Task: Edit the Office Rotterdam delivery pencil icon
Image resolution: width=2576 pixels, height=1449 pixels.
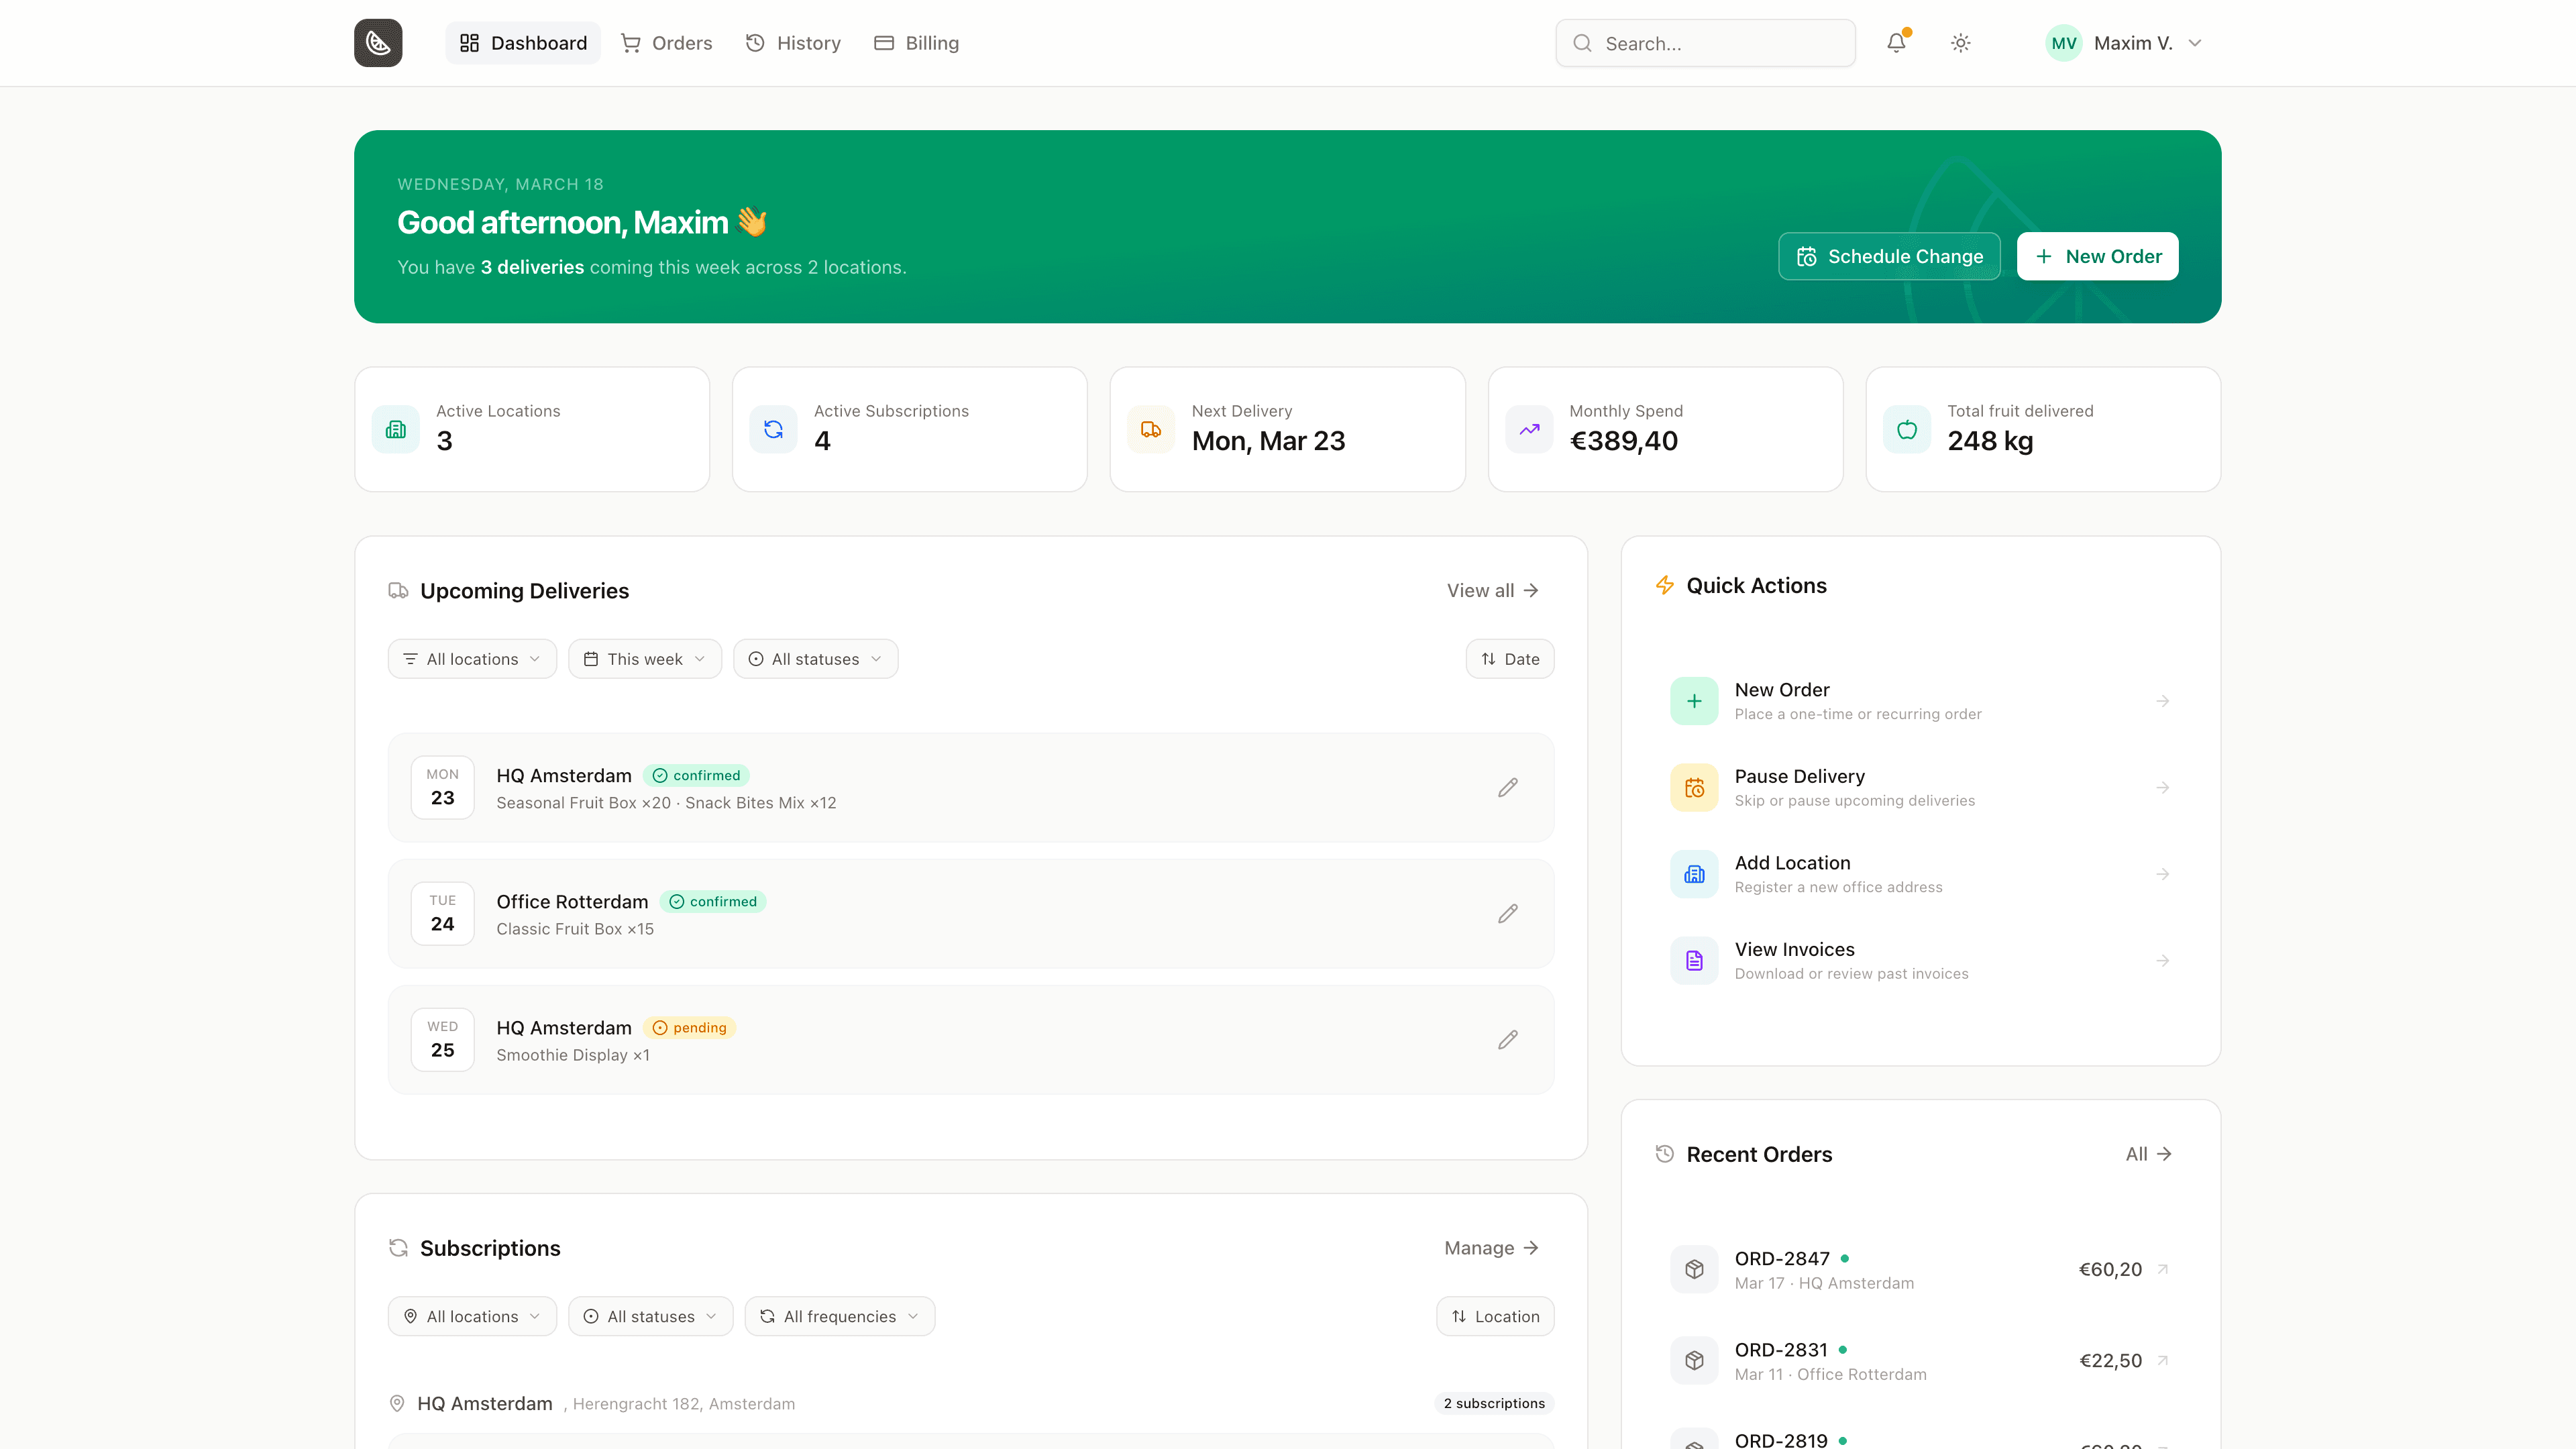Action: click(x=1508, y=914)
